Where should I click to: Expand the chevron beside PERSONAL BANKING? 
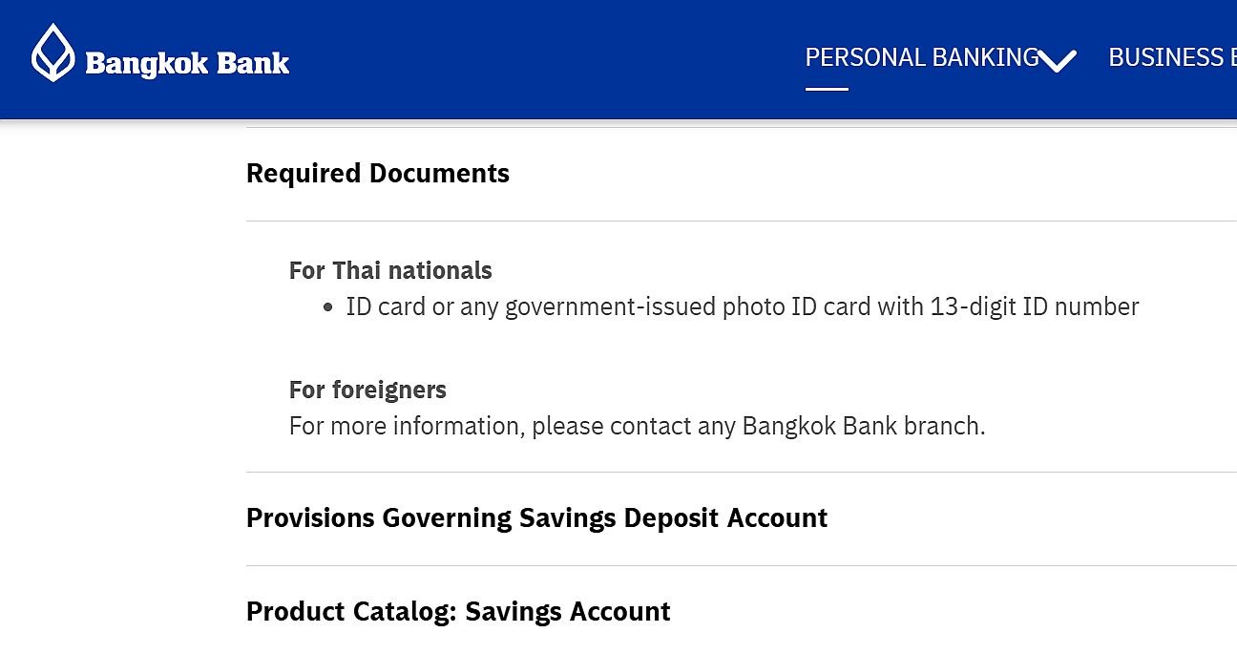click(1058, 61)
